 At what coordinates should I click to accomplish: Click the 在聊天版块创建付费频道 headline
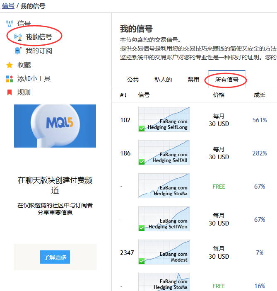tap(55, 185)
